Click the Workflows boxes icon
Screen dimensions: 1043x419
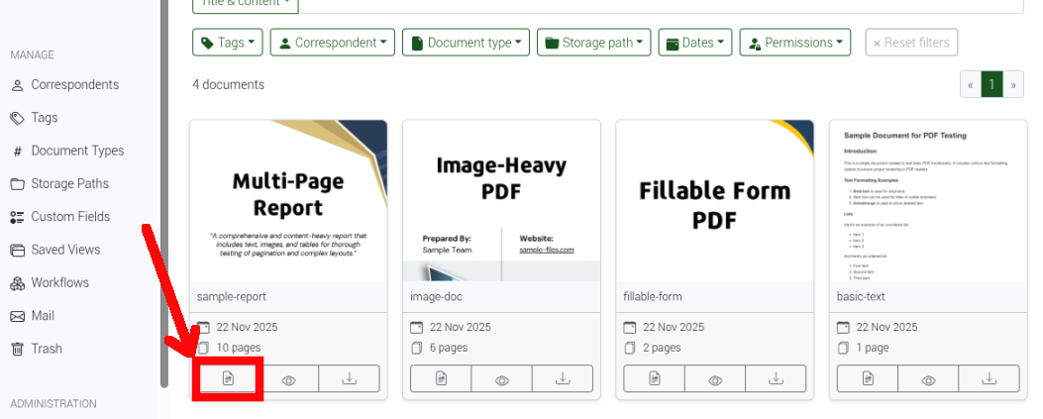(17, 283)
